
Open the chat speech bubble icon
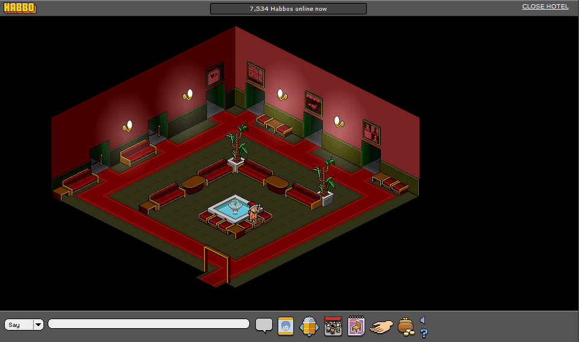click(x=264, y=326)
